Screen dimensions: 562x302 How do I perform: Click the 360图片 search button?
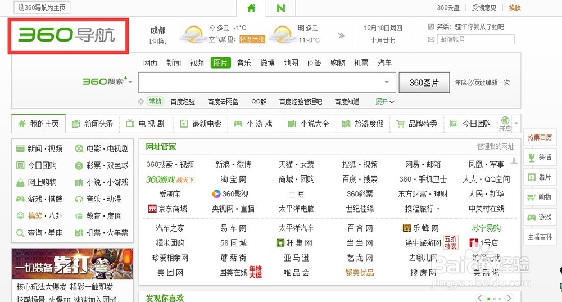[x=424, y=83]
